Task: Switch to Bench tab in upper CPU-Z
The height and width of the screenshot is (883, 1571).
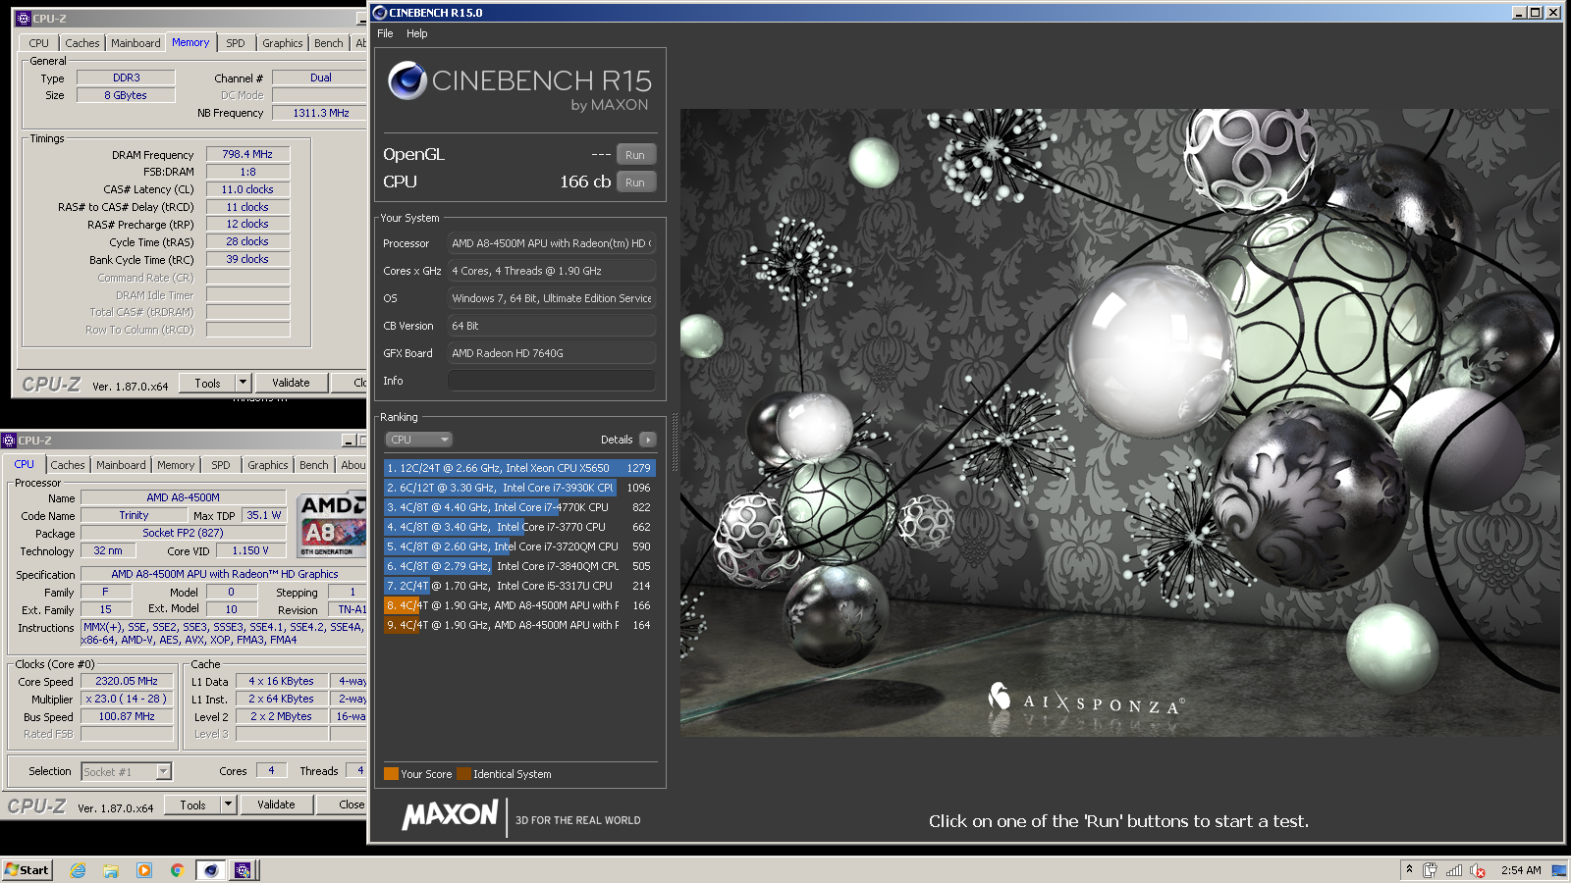Action: 329,43
